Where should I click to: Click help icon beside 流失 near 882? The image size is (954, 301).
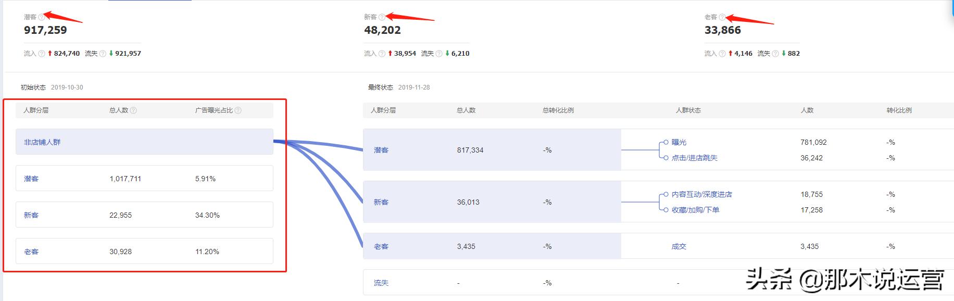point(775,54)
